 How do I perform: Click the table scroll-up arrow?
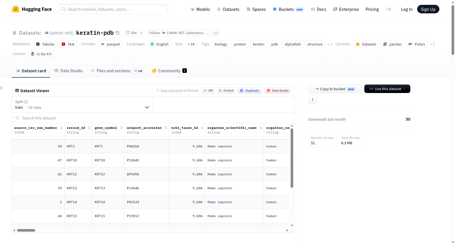(x=292, y=126)
